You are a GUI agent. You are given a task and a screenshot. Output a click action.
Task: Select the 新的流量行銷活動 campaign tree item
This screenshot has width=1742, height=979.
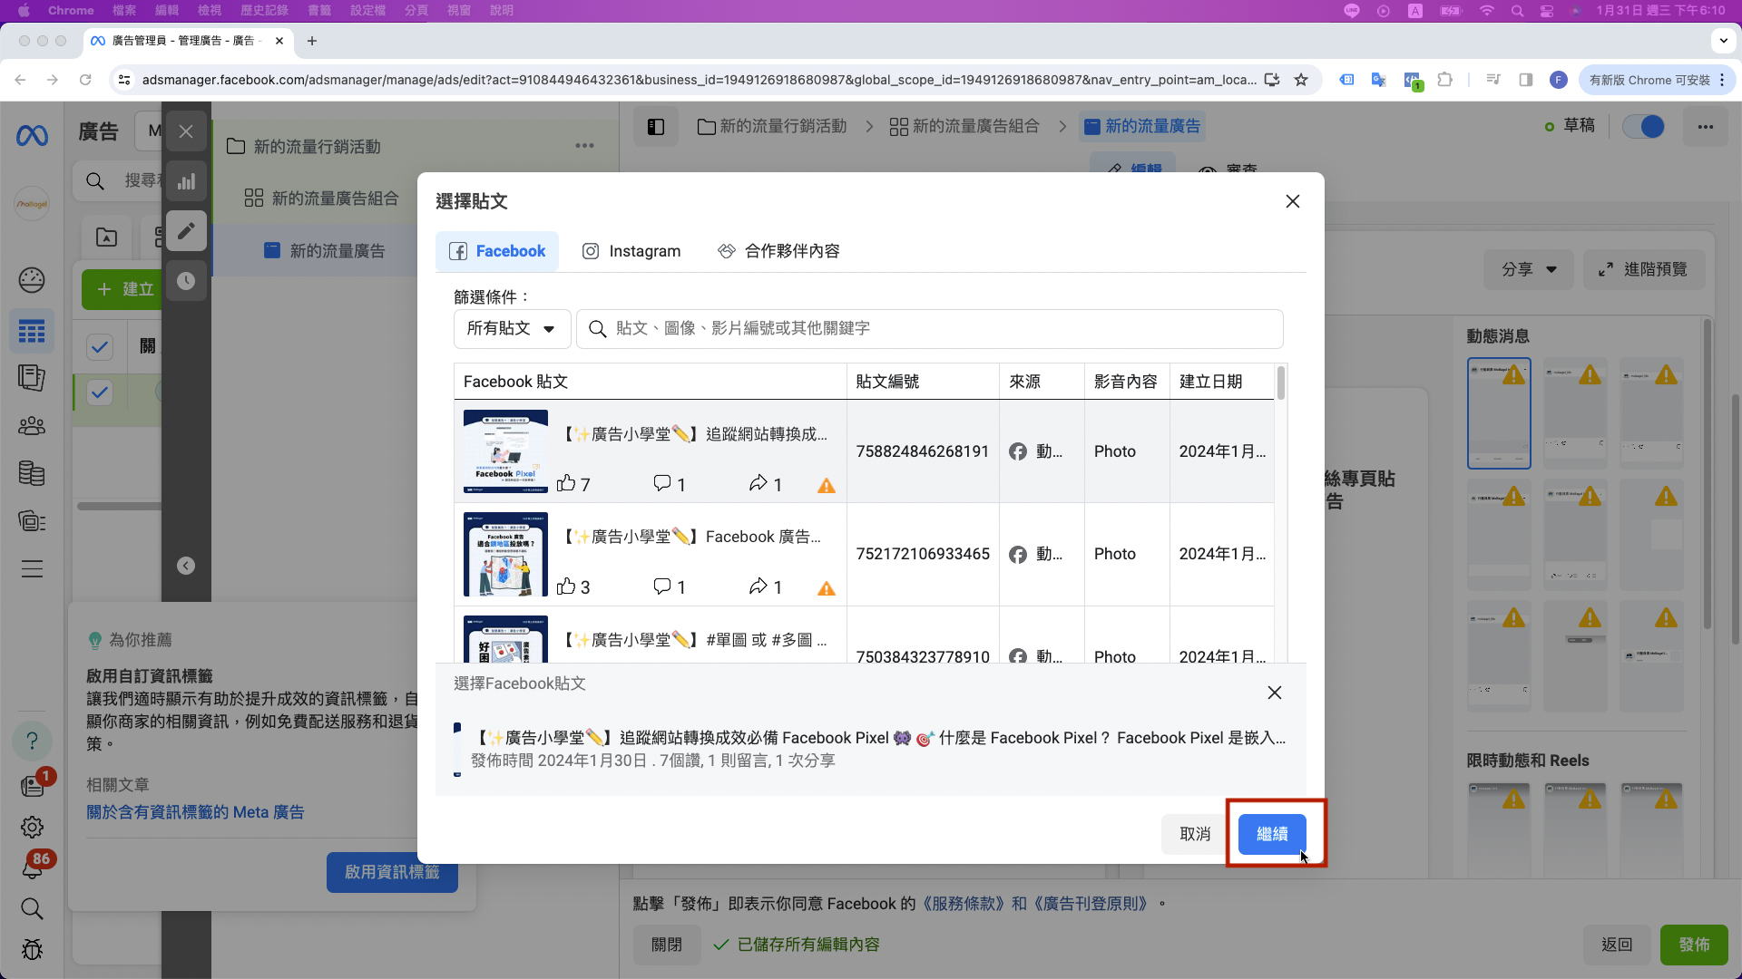[x=317, y=147]
